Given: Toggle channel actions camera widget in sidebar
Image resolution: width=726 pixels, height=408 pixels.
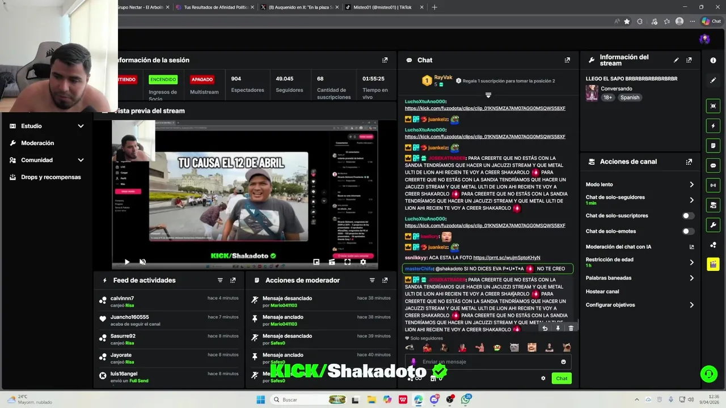Looking at the screenshot, I should (x=713, y=205).
